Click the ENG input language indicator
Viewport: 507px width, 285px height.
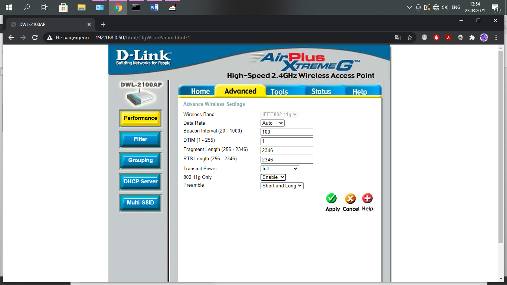(x=456, y=7)
